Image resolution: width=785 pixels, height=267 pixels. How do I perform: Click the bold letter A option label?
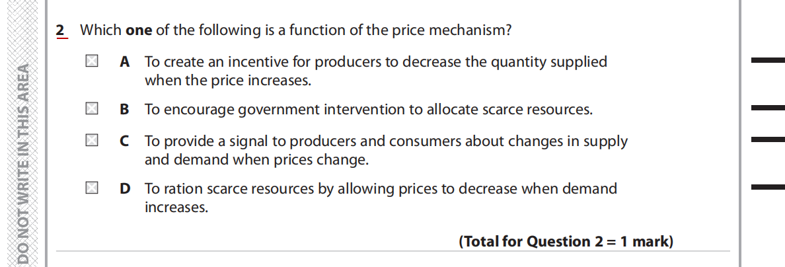124,62
